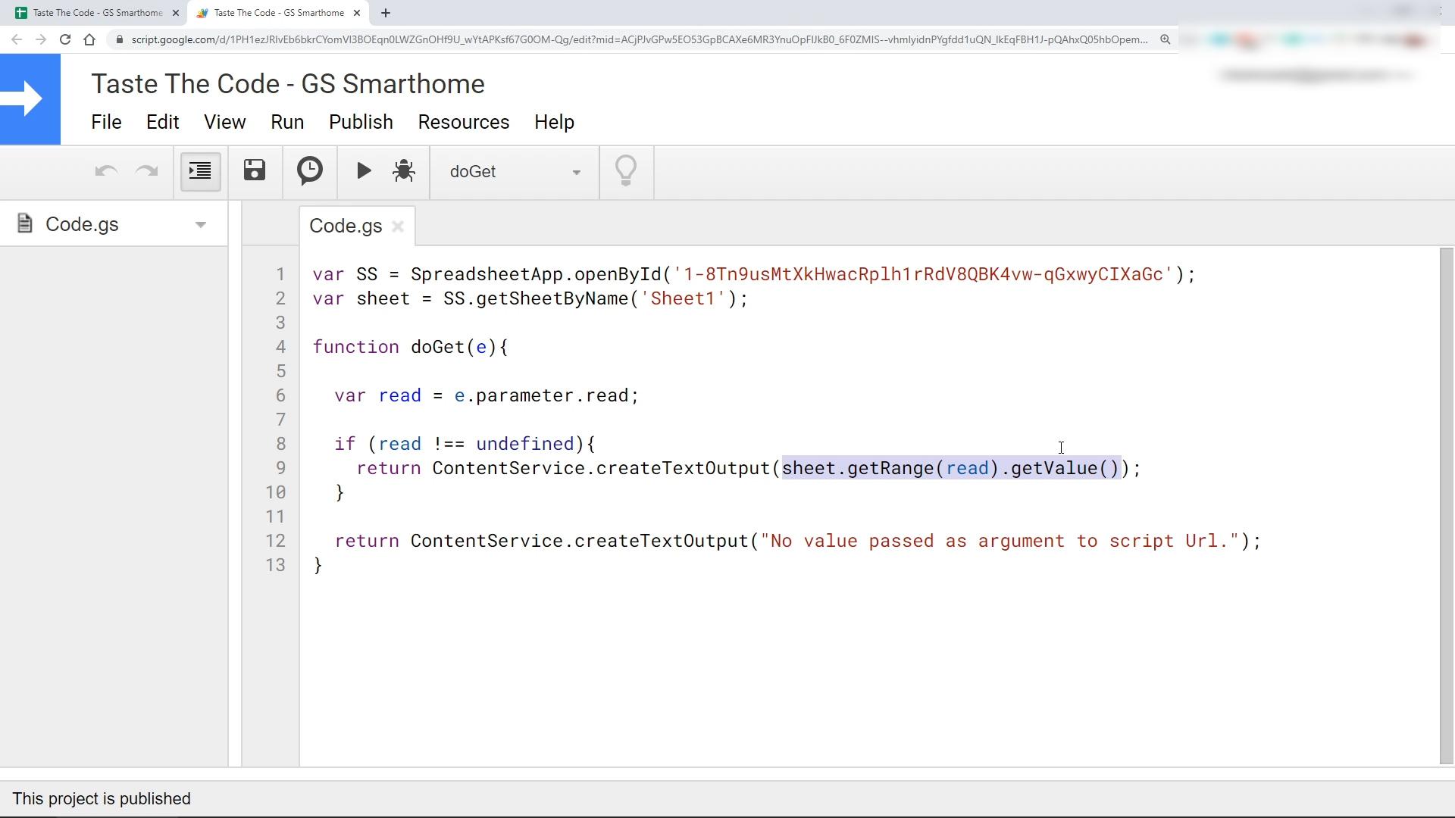
Task: Click the View menu button
Action: 223,122
